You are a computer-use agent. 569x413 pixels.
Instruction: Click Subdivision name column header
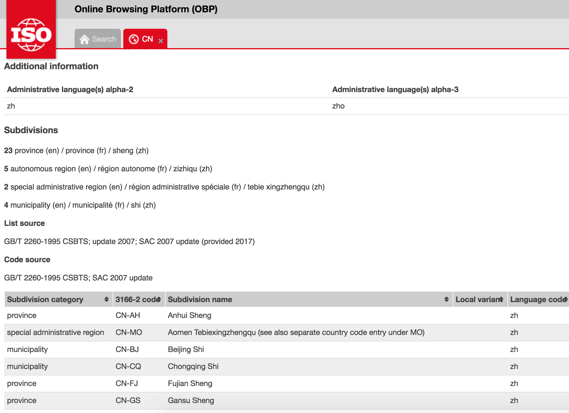(200, 299)
